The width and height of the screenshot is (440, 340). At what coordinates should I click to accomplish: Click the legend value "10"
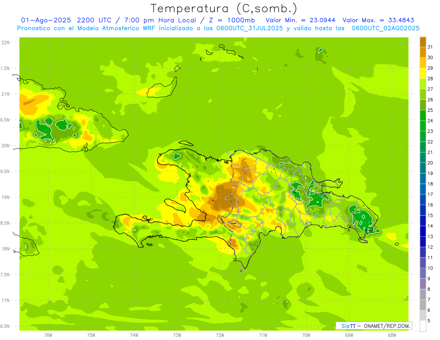[x=430, y=268]
